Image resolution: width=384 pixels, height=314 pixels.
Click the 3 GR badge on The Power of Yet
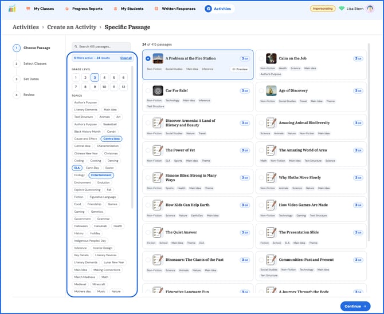[x=245, y=150]
